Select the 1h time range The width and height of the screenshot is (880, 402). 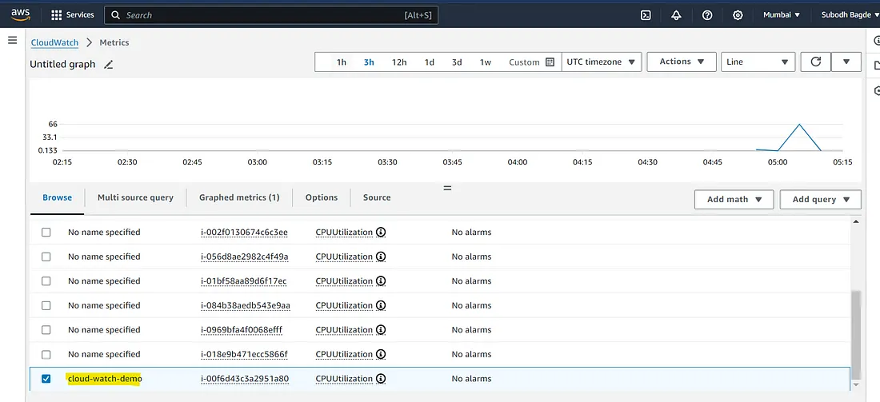(x=342, y=62)
